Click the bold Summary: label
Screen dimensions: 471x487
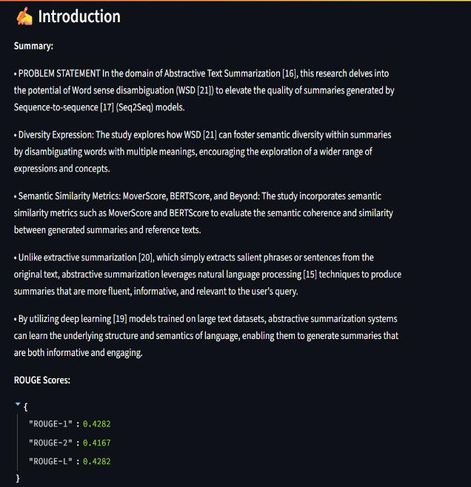(x=33, y=46)
